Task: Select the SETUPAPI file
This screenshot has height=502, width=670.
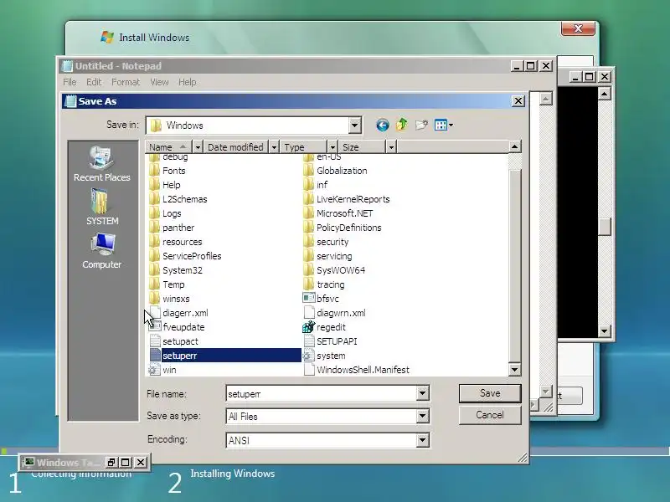Action: 330,341
